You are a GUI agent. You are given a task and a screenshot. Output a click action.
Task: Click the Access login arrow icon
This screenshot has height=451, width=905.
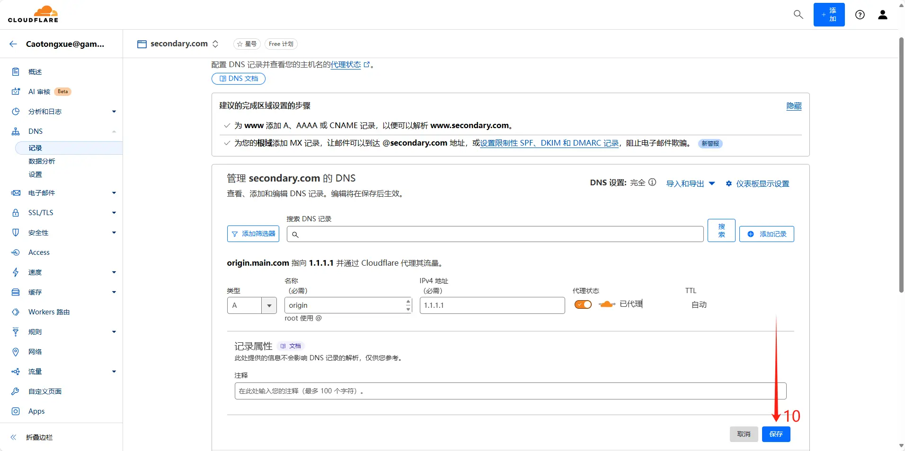[16, 252]
